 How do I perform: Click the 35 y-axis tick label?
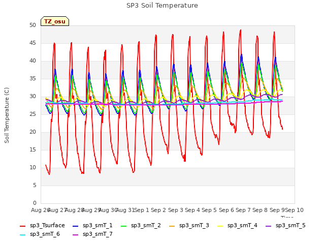click(x=32, y=78)
